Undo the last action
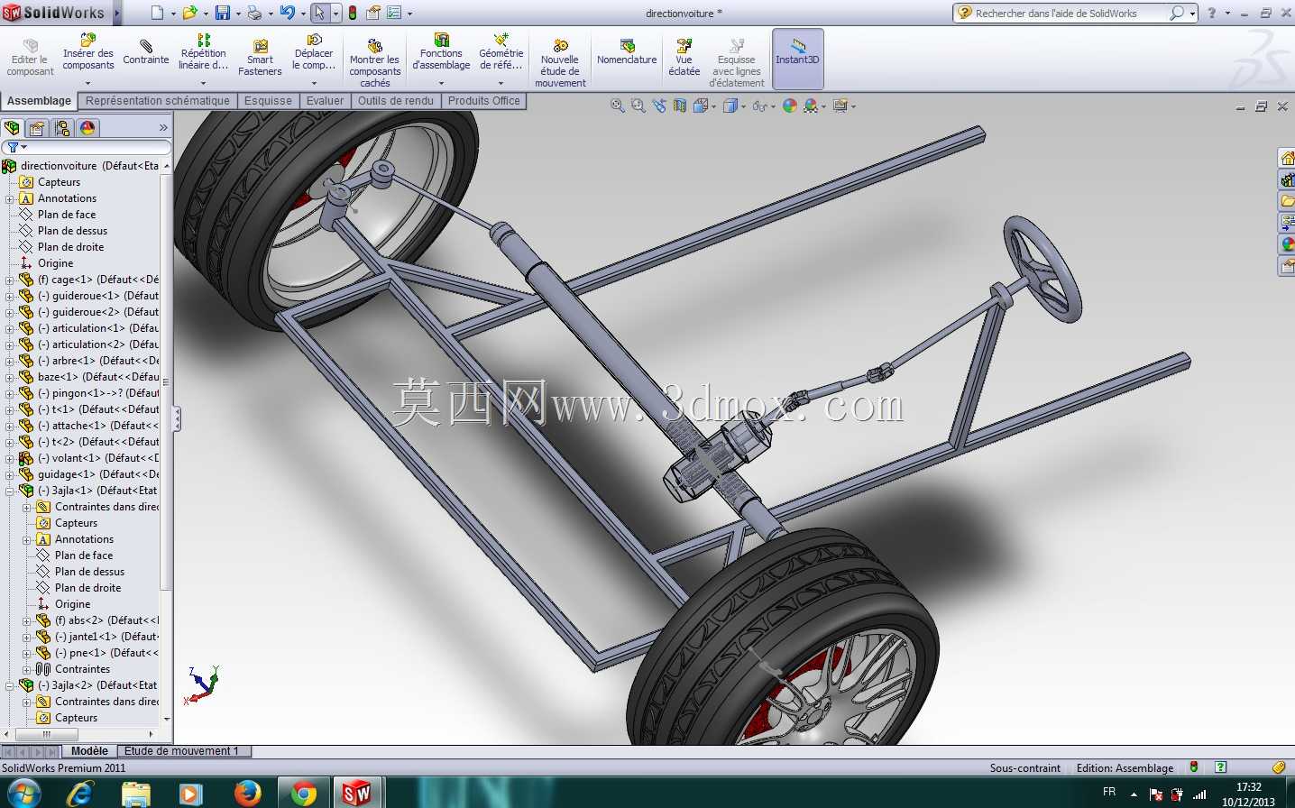This screenshot has height=808, width=1295. tap(287, 13)
